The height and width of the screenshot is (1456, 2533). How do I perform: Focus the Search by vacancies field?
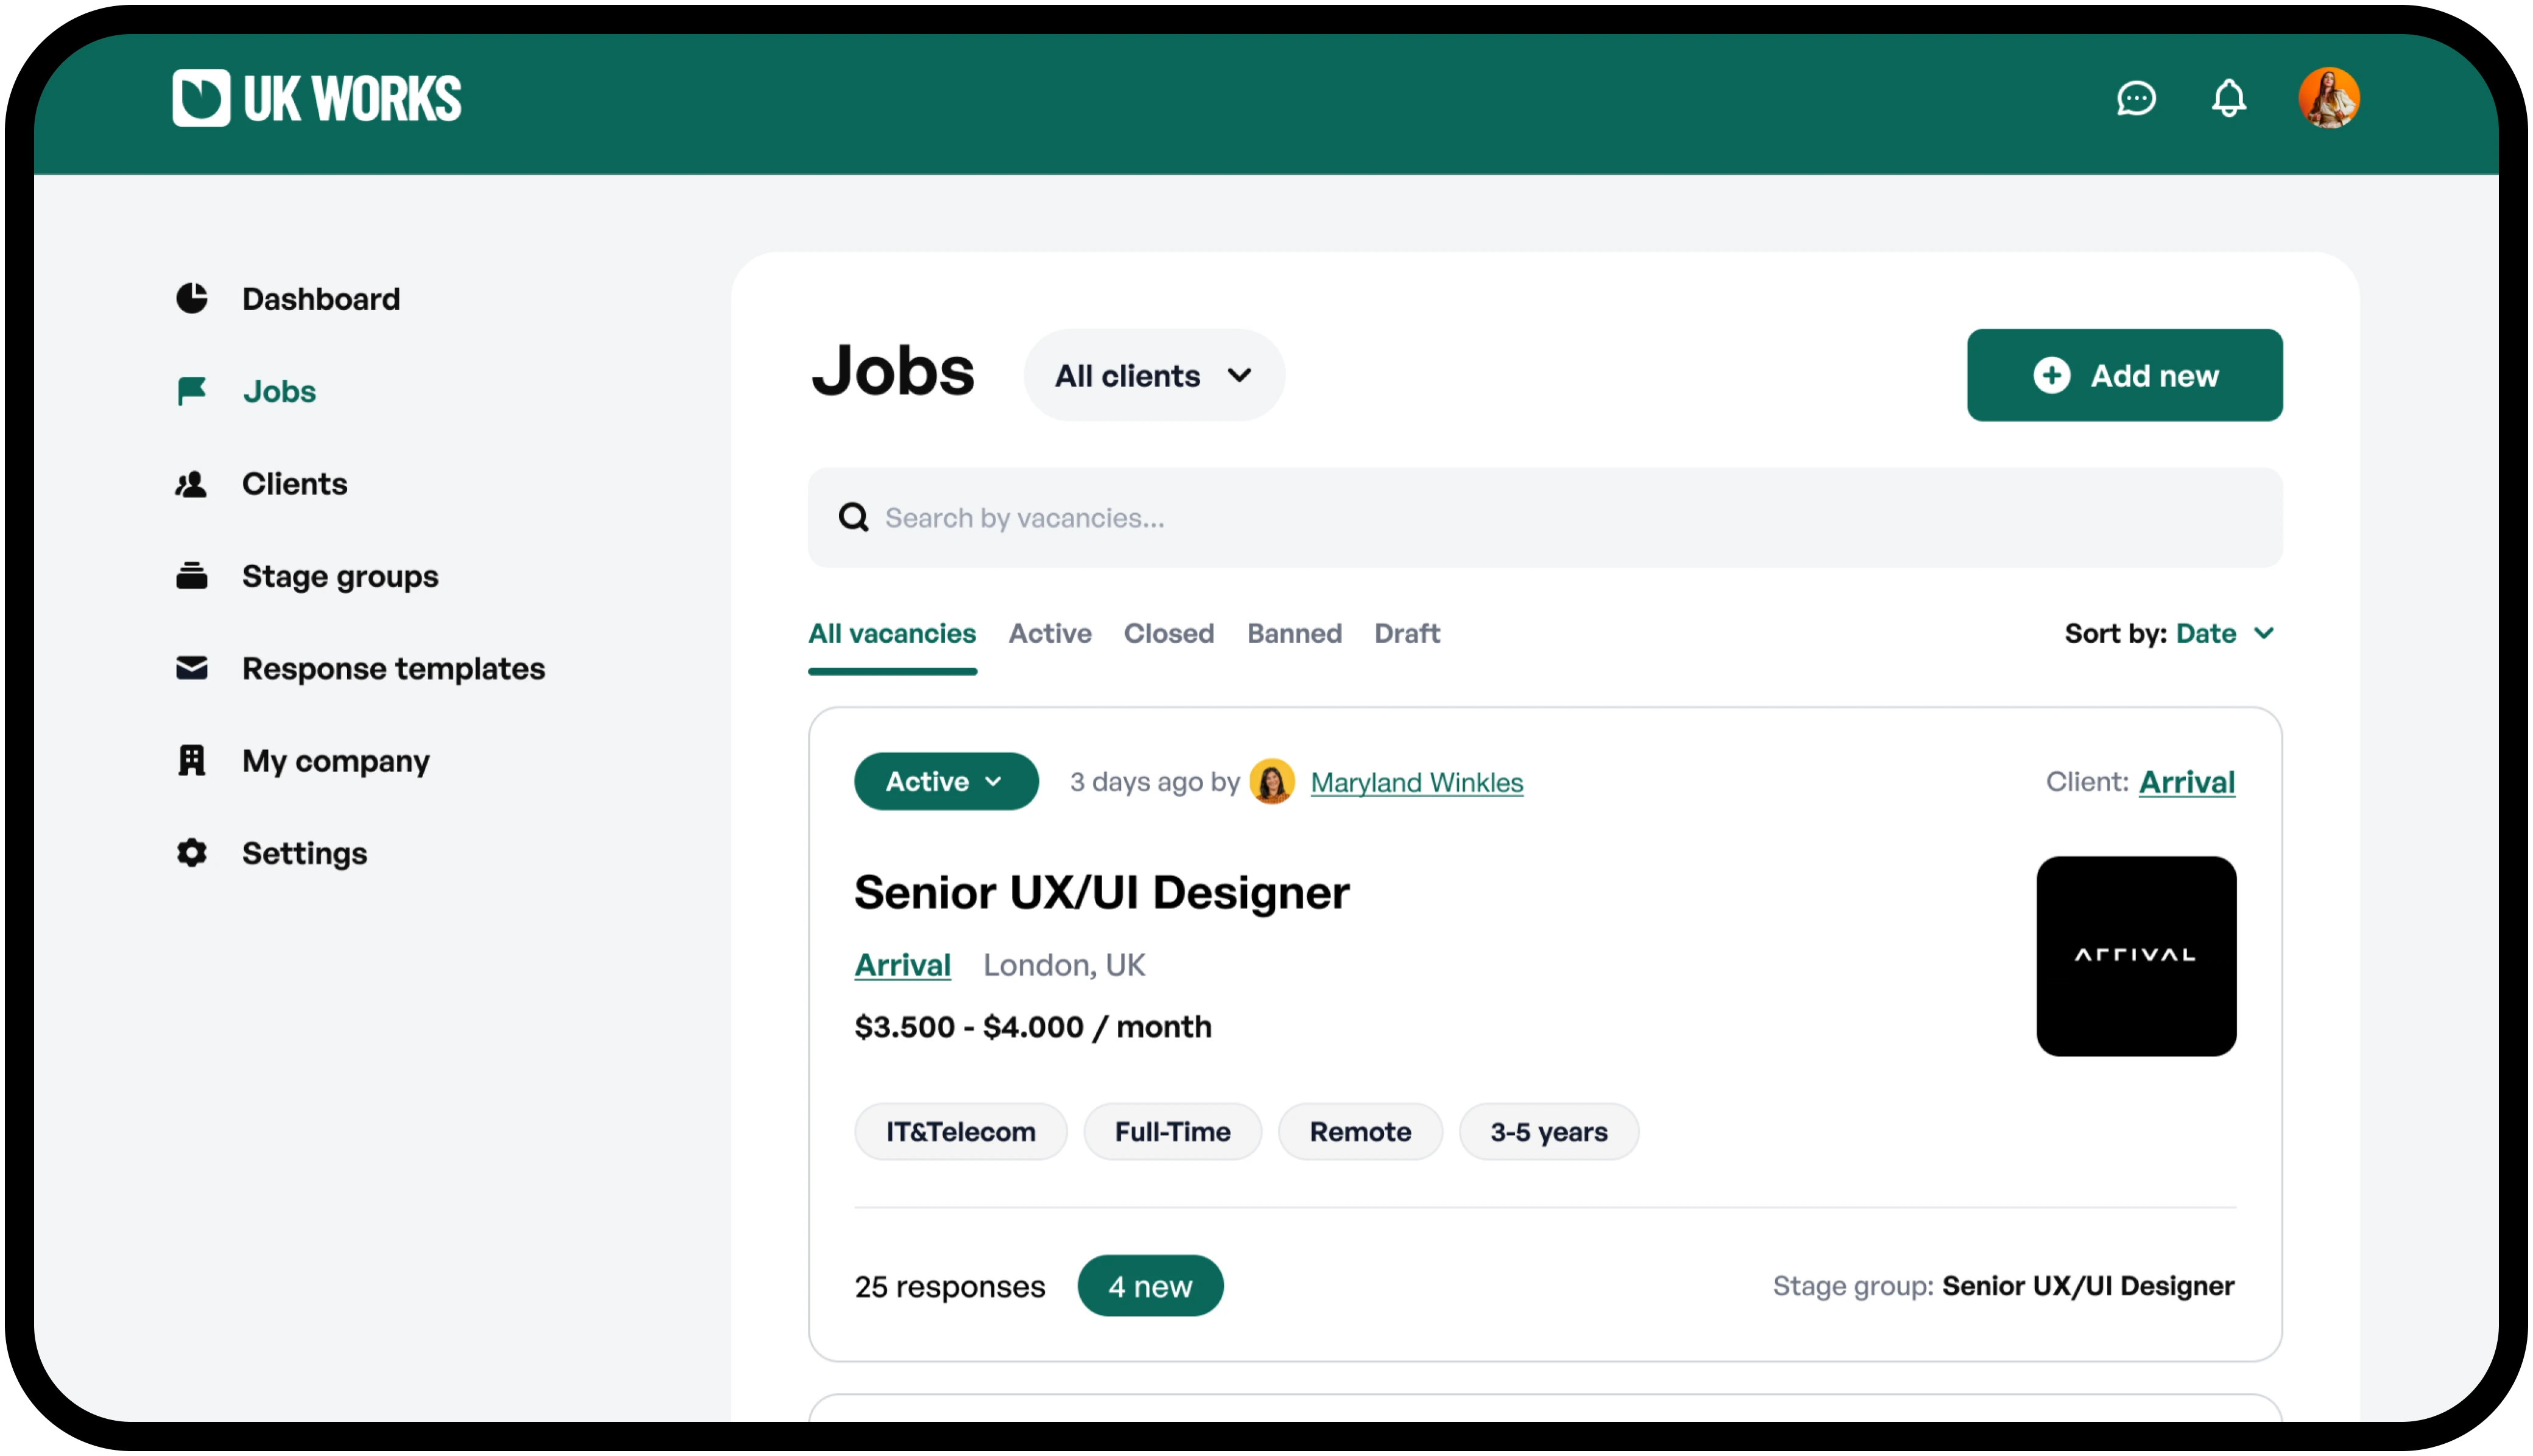point(1544,517)
